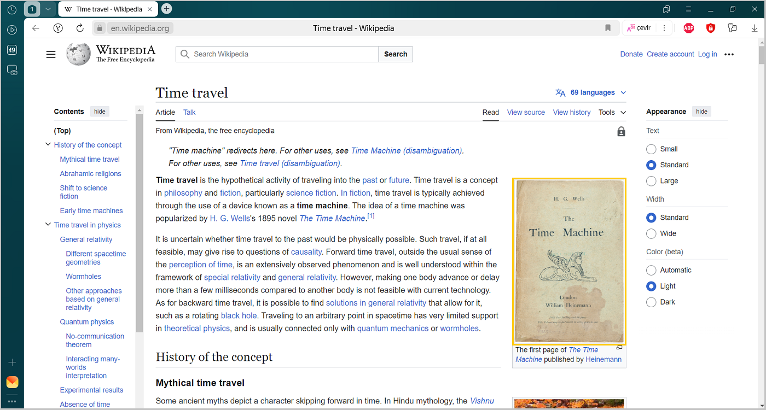Click The Time Machine book cover thumbnail
766x410 pixels.
pyautogui.click(x=569, y=261)
